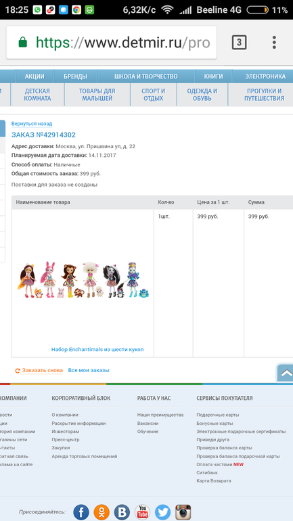Open Бонусные карты footer link
This screenshot has height=521, width=293.
click(215, 424)
